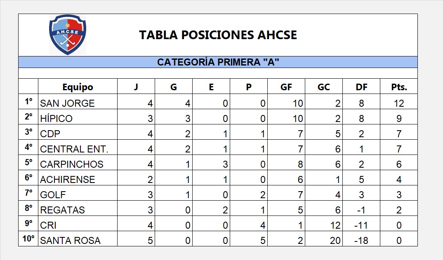Click the REGATAS team name
The height and width of the screenshot is (260, 443).
62,210
